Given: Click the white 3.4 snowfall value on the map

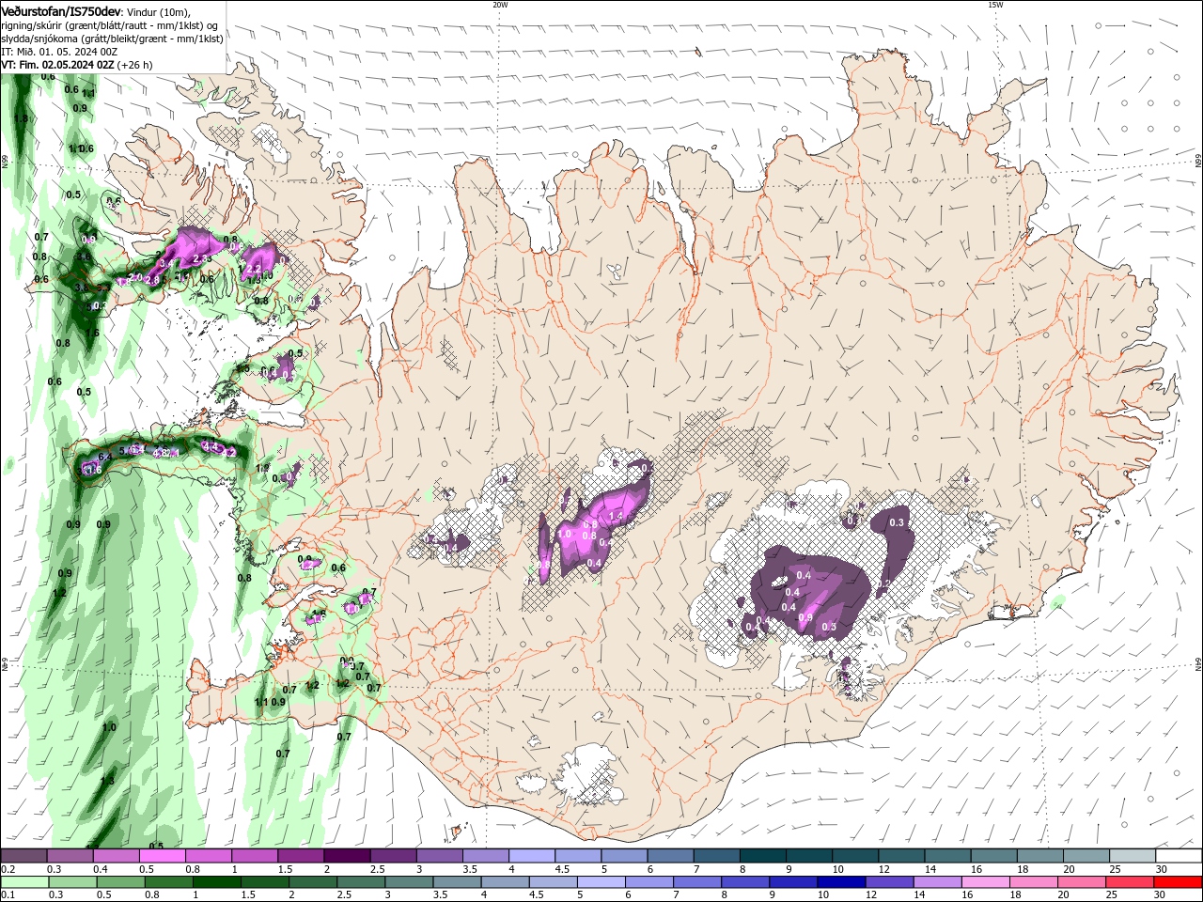Looking at the screenshot, I should pyautogui.click(x=167, y=265).
